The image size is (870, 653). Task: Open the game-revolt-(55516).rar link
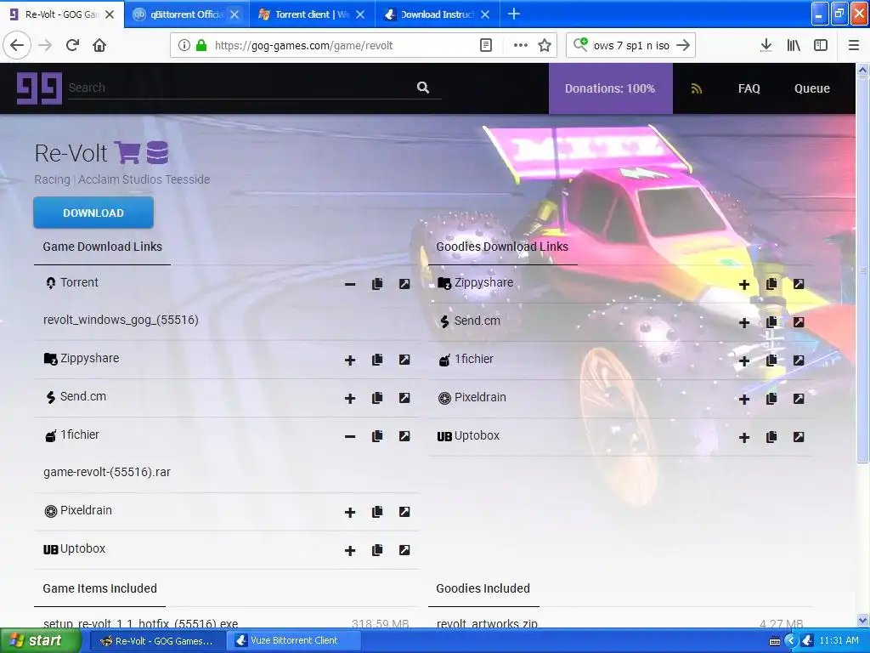106,472
